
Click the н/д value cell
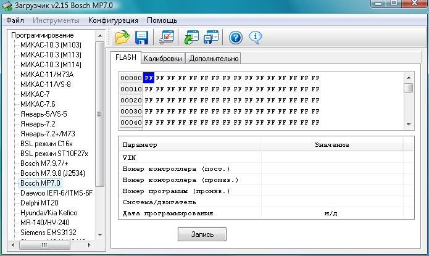pyautogui.click(x=332, y=213)
